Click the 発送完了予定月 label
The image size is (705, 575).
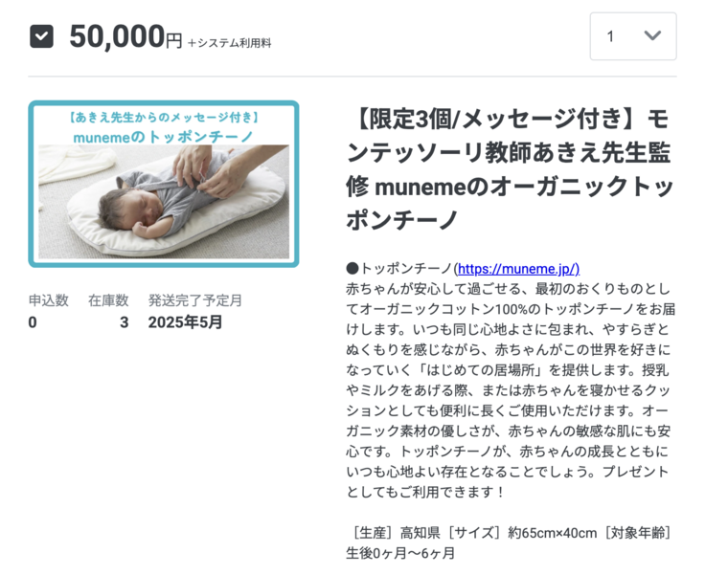click(x=195, y=300)
